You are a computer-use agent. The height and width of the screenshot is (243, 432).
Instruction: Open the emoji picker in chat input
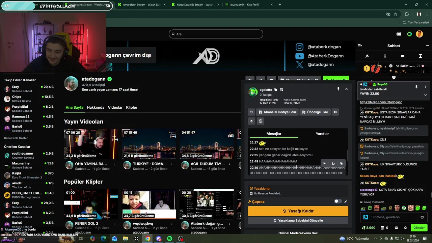[x=422, y=217]
